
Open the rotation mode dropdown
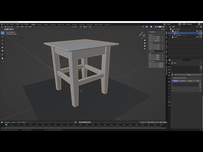click(156, 51)
